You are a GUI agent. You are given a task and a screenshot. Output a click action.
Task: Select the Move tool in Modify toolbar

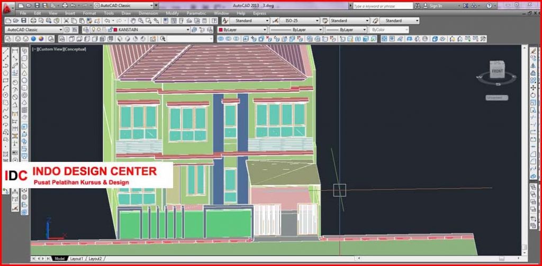pos(534,87)
